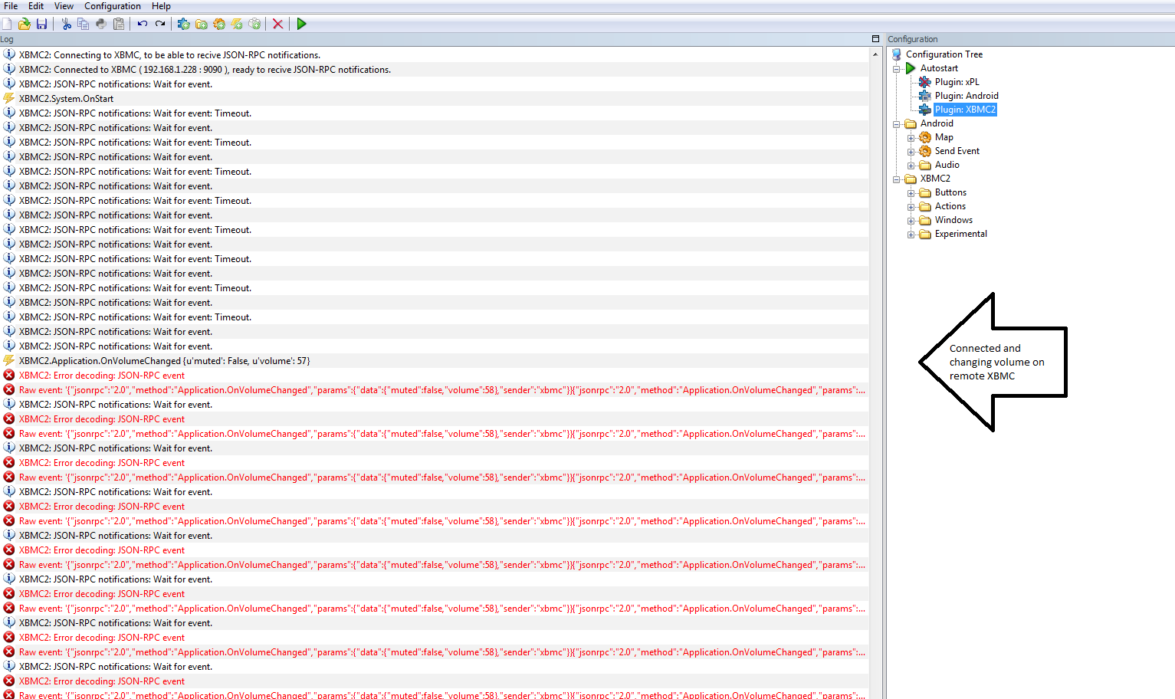Image resolution: width=1175 pixels, height=699 pixels.
Task: Click the Add Event lightning icon
Action: 237,24
